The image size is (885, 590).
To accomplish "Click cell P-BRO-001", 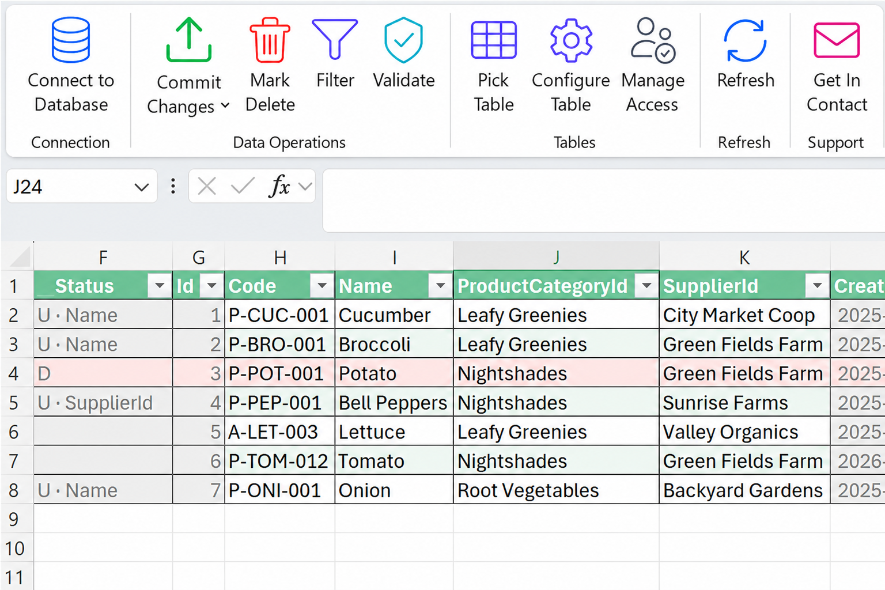I will pyautogui.click(x=280, y=345).
